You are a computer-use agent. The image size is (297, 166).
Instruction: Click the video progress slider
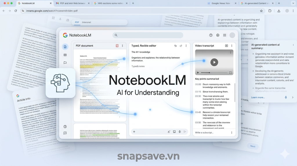click(214, 73)
